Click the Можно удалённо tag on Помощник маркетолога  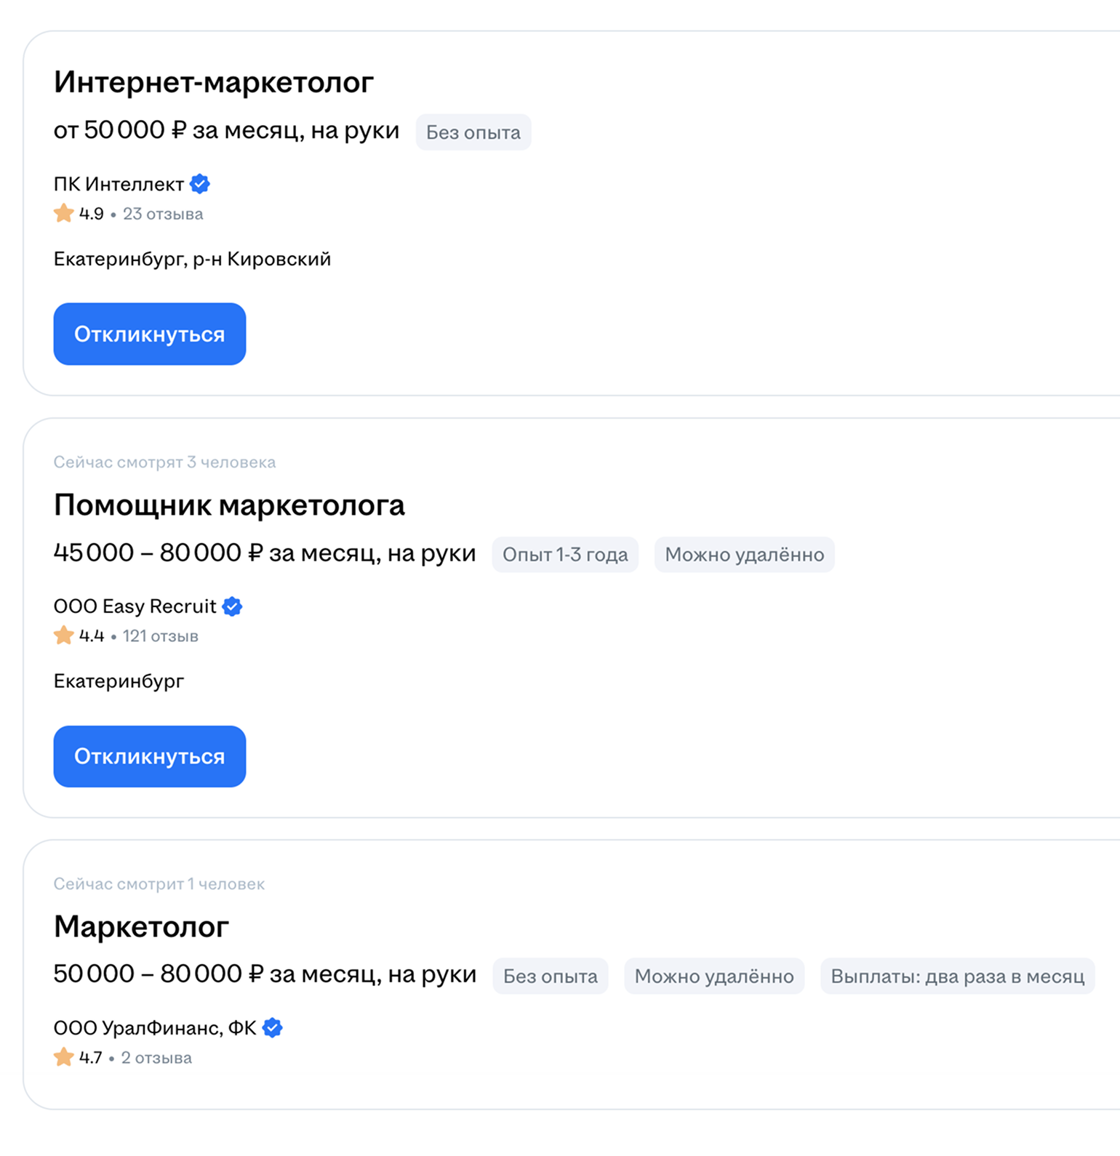click(744, 555)
